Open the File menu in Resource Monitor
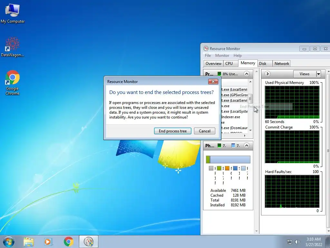The width and height of the screenshot is (330, 248). pyautogui.click(x=208, y=56)
